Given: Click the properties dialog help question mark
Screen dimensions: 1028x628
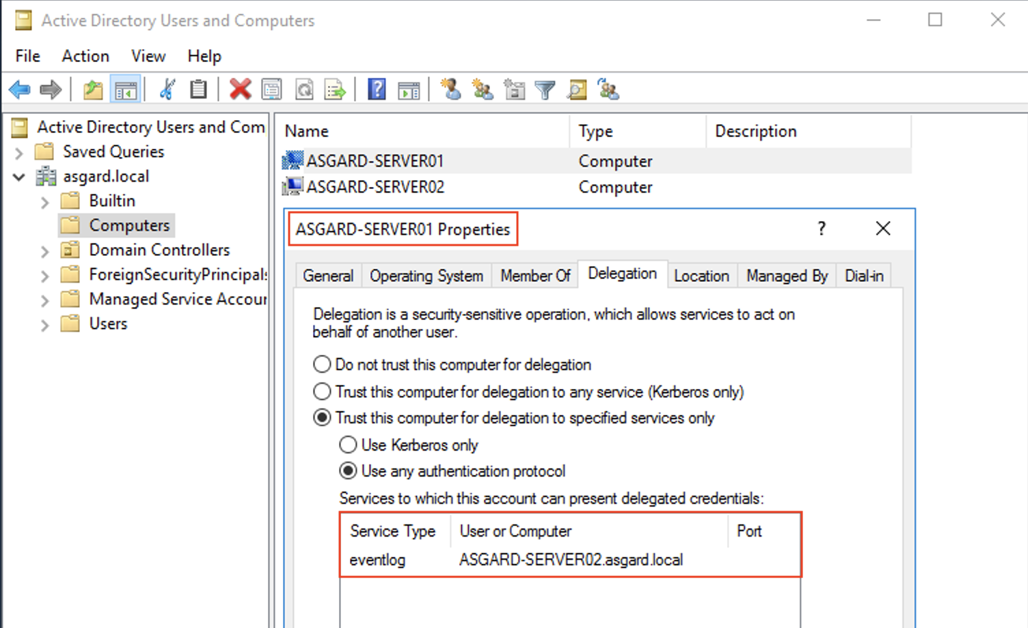Looking at the screenshot, I should coord(822,229).
